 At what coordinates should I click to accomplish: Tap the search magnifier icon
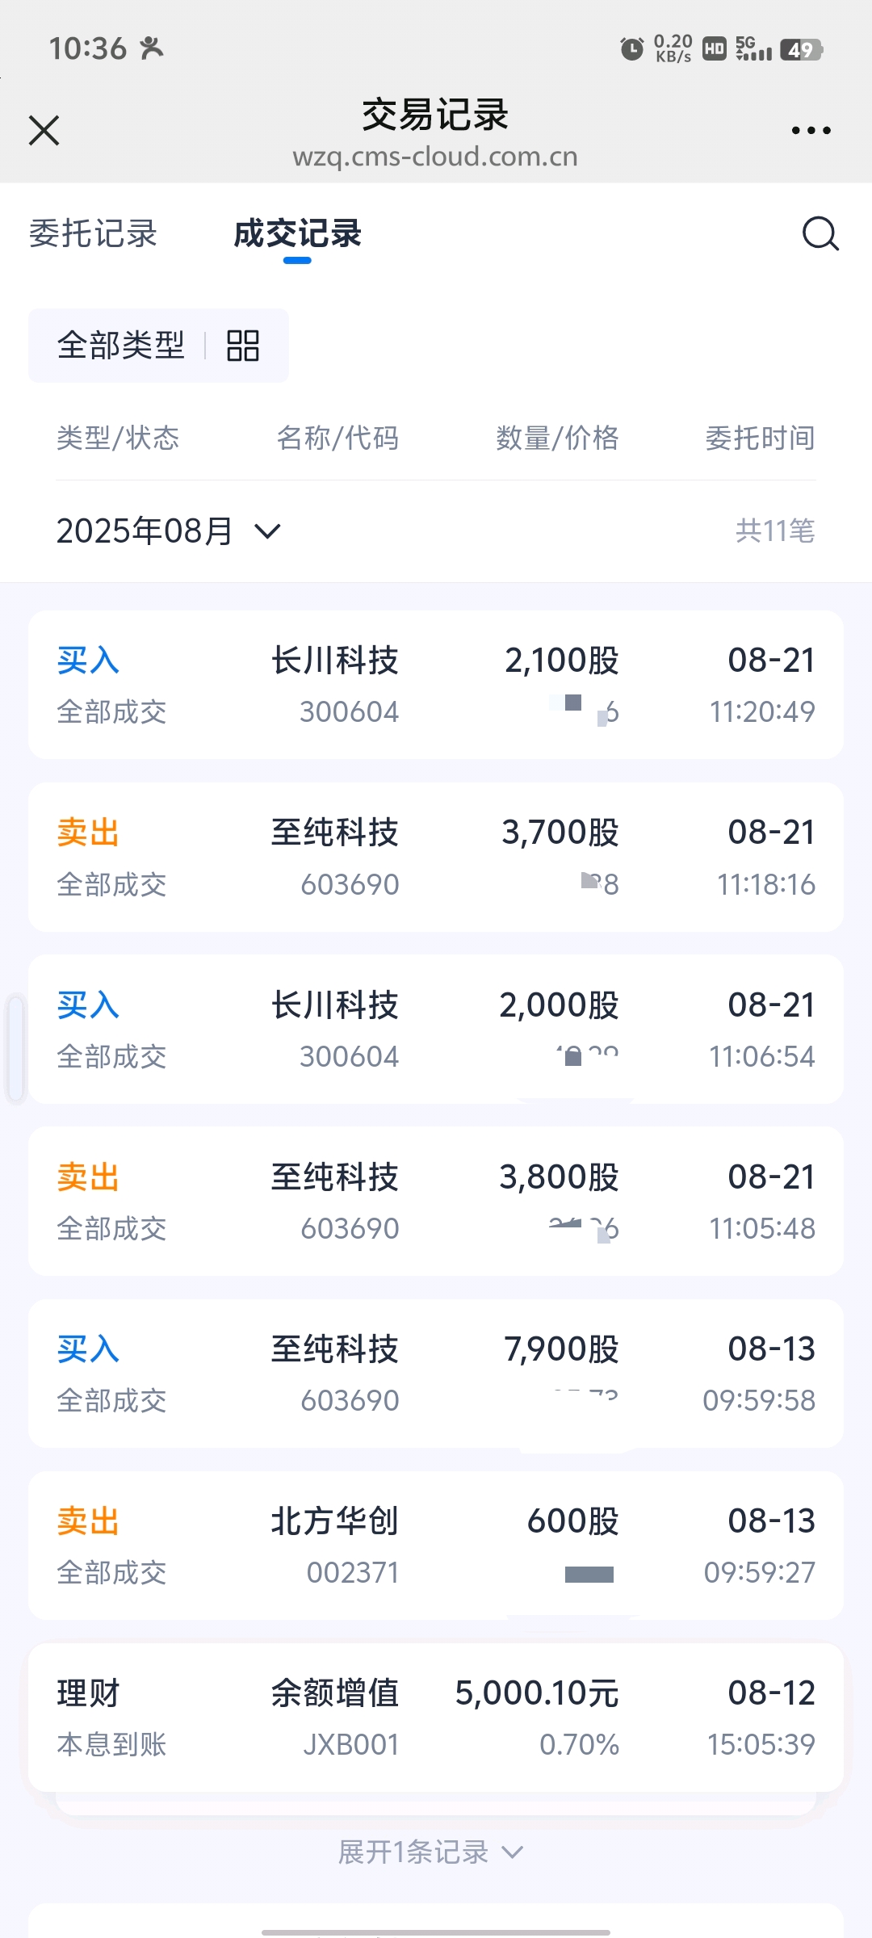tap(820, 234)
